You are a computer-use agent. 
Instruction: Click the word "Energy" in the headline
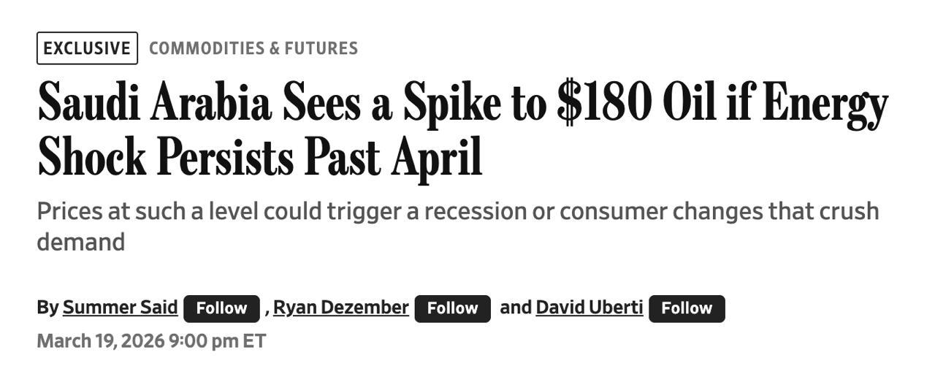[x=825, y=103]
